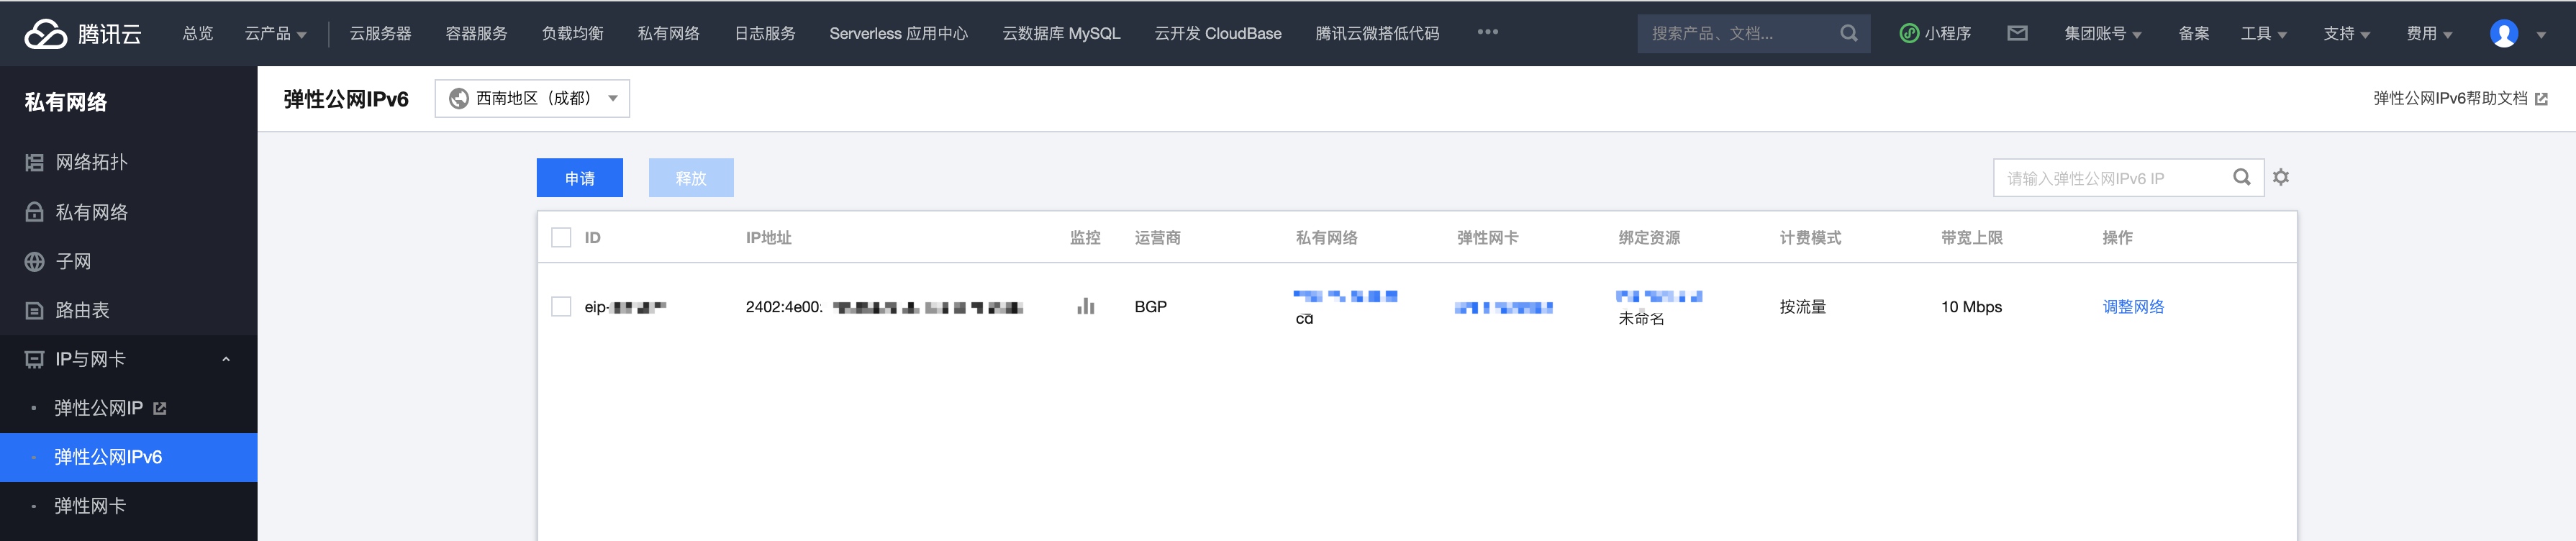Screen dimensions: 2576x541
Task: Click the IPv6 search magnifier icon
Action: coord(2242,177)
